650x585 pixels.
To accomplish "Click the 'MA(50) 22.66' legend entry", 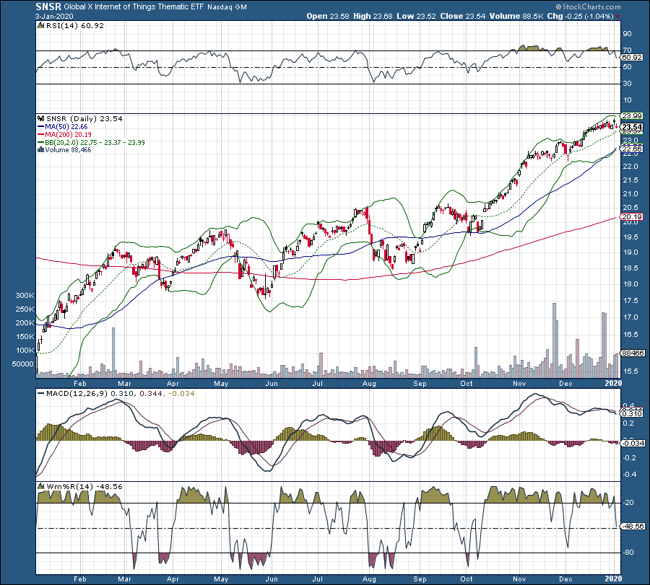I will pos(66,127).
